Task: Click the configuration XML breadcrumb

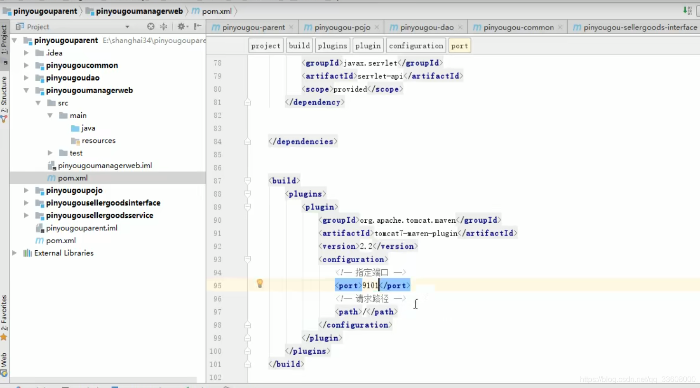Action: (x=416, y=46)
